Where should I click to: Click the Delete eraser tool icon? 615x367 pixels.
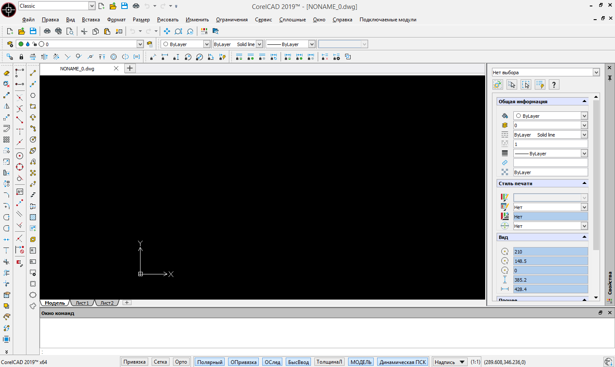tap(6, 73)
